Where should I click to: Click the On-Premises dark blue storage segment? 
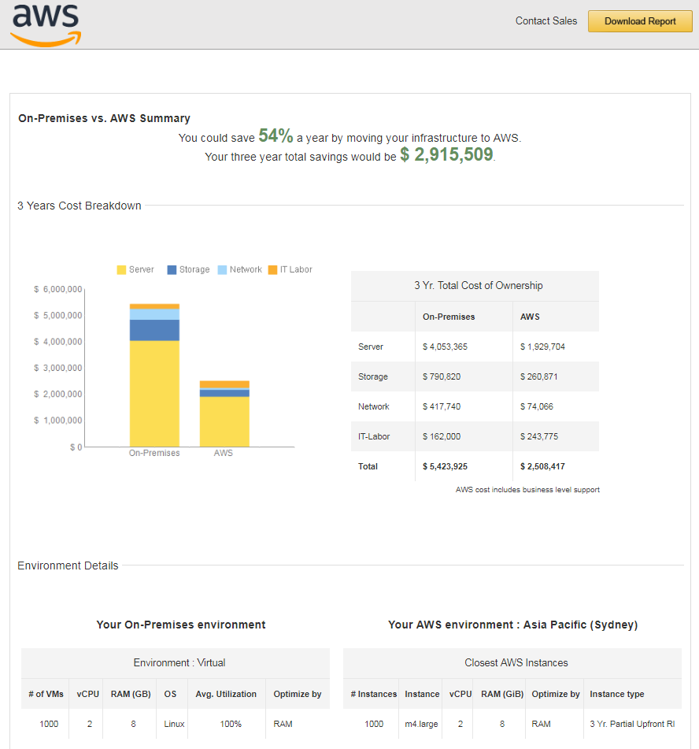click(155, 330)
